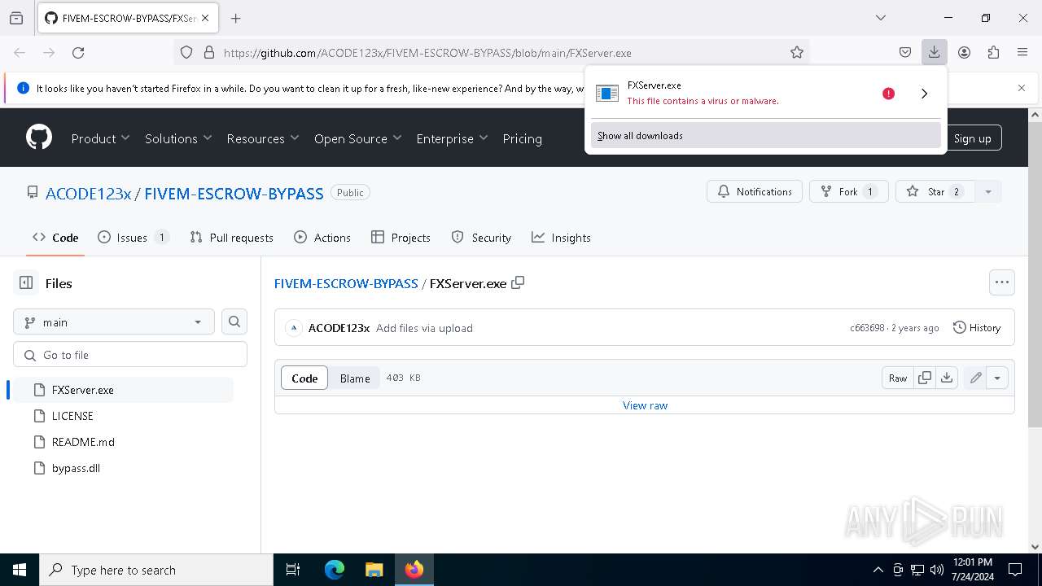Open the main branch selector
The height and width of the screenshot is (586, 1042).
(x=114, y=322)
